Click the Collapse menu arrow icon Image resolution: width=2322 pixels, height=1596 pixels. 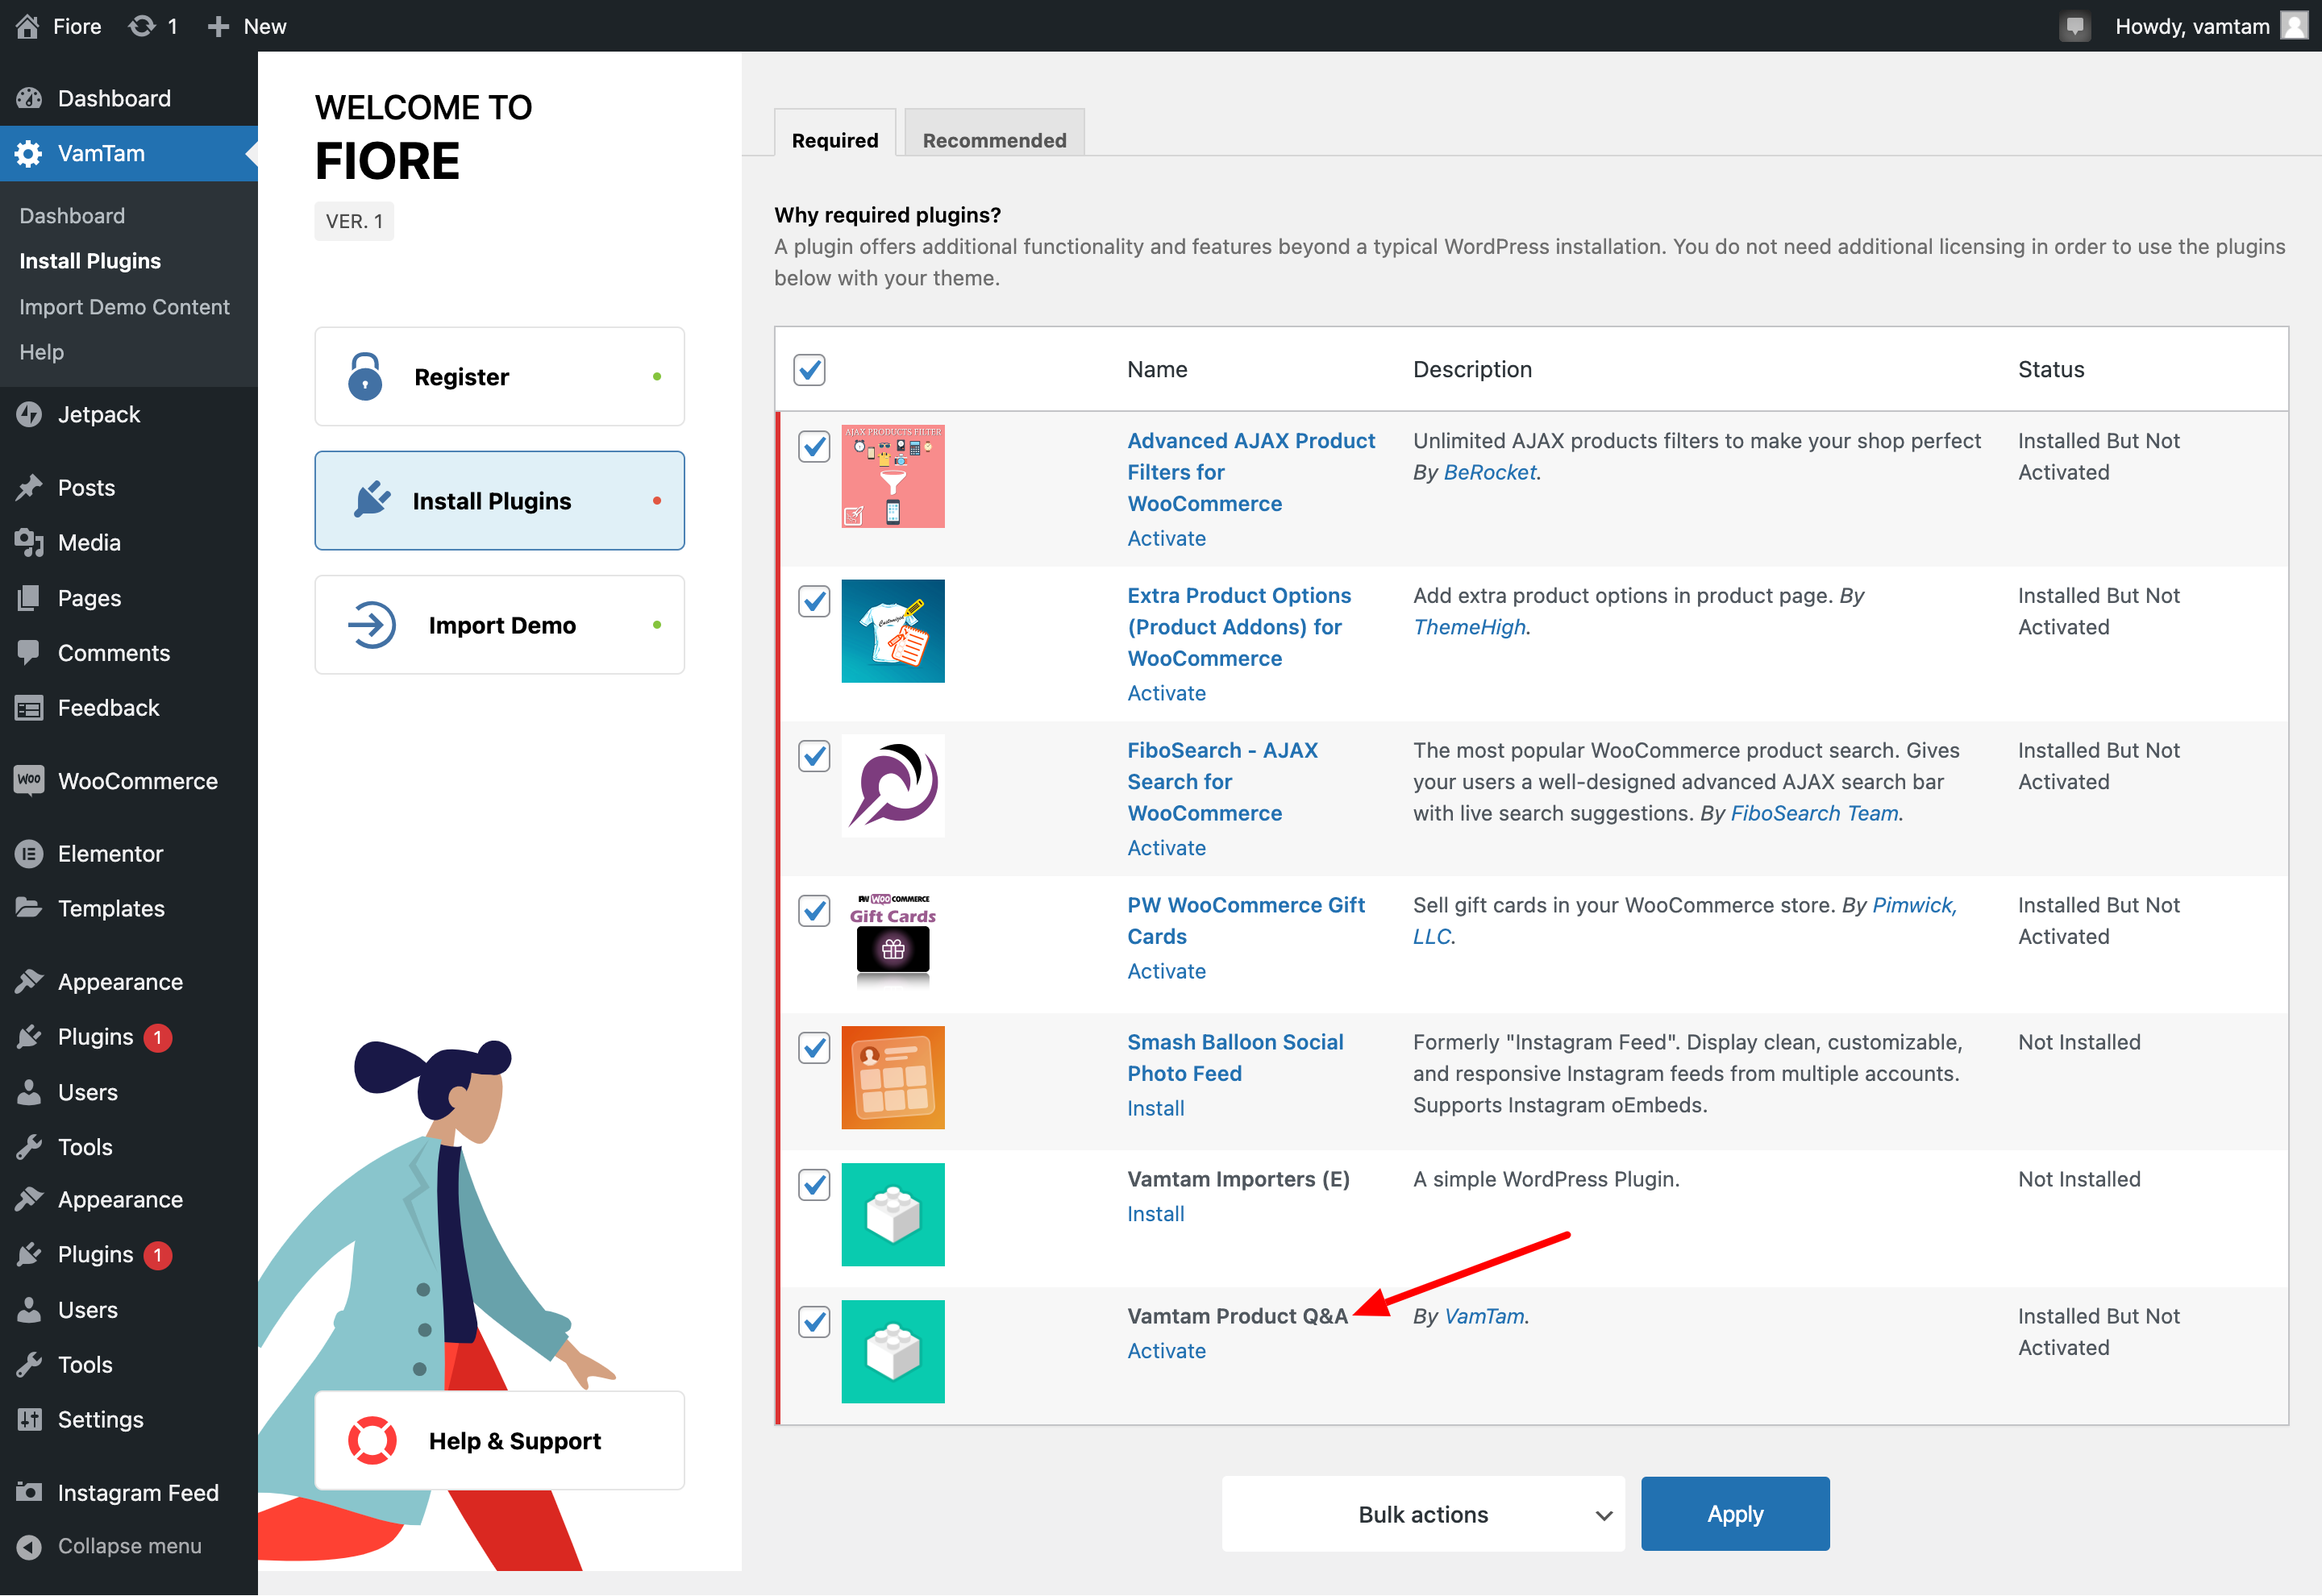tap(29, 1546)
